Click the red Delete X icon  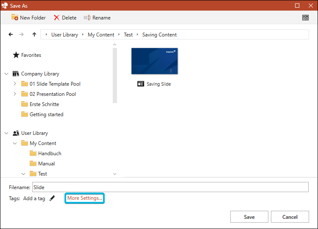click(x=56, y=18)
